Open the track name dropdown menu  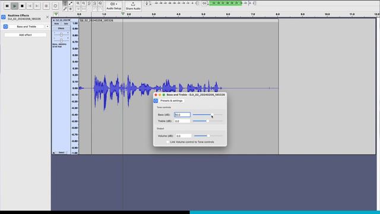(x=62, y=20)
